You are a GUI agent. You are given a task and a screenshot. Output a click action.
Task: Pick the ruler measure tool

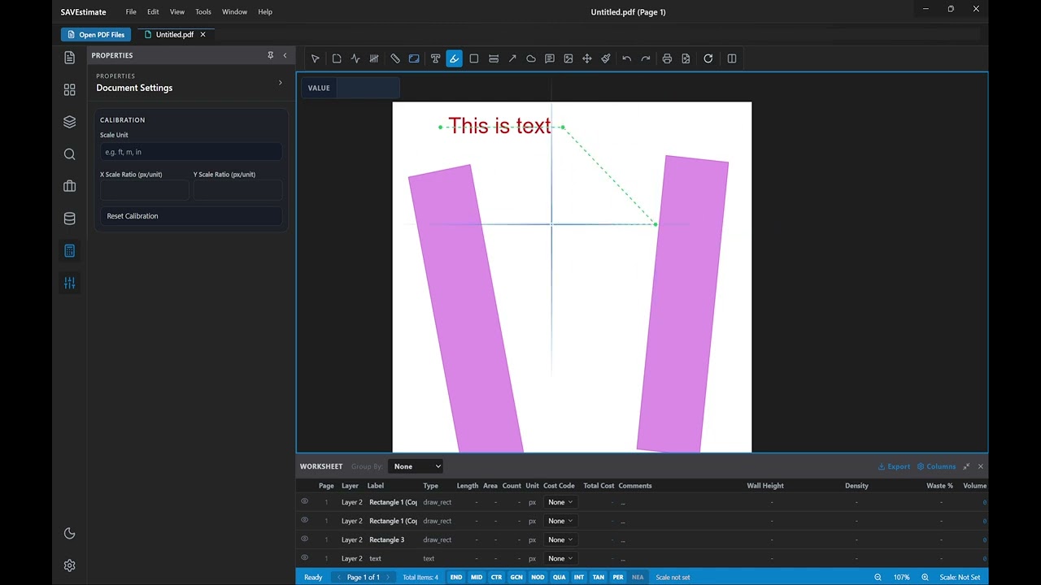pyautogui.click(x=395, y=58)
